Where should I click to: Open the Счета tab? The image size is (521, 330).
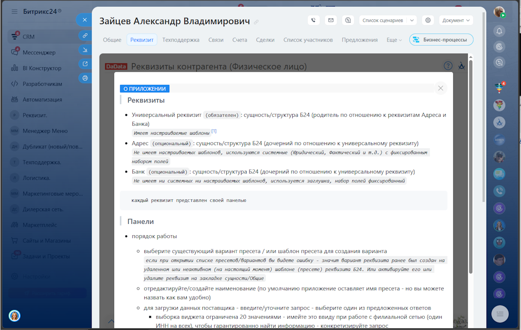point(240,40)
